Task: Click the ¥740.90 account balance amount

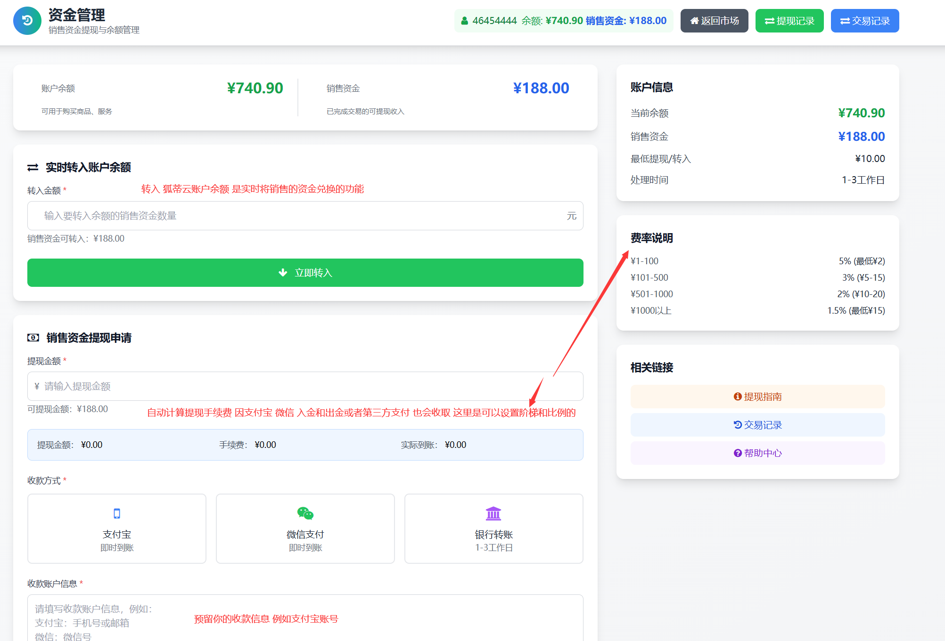Action: coord(255,88)
